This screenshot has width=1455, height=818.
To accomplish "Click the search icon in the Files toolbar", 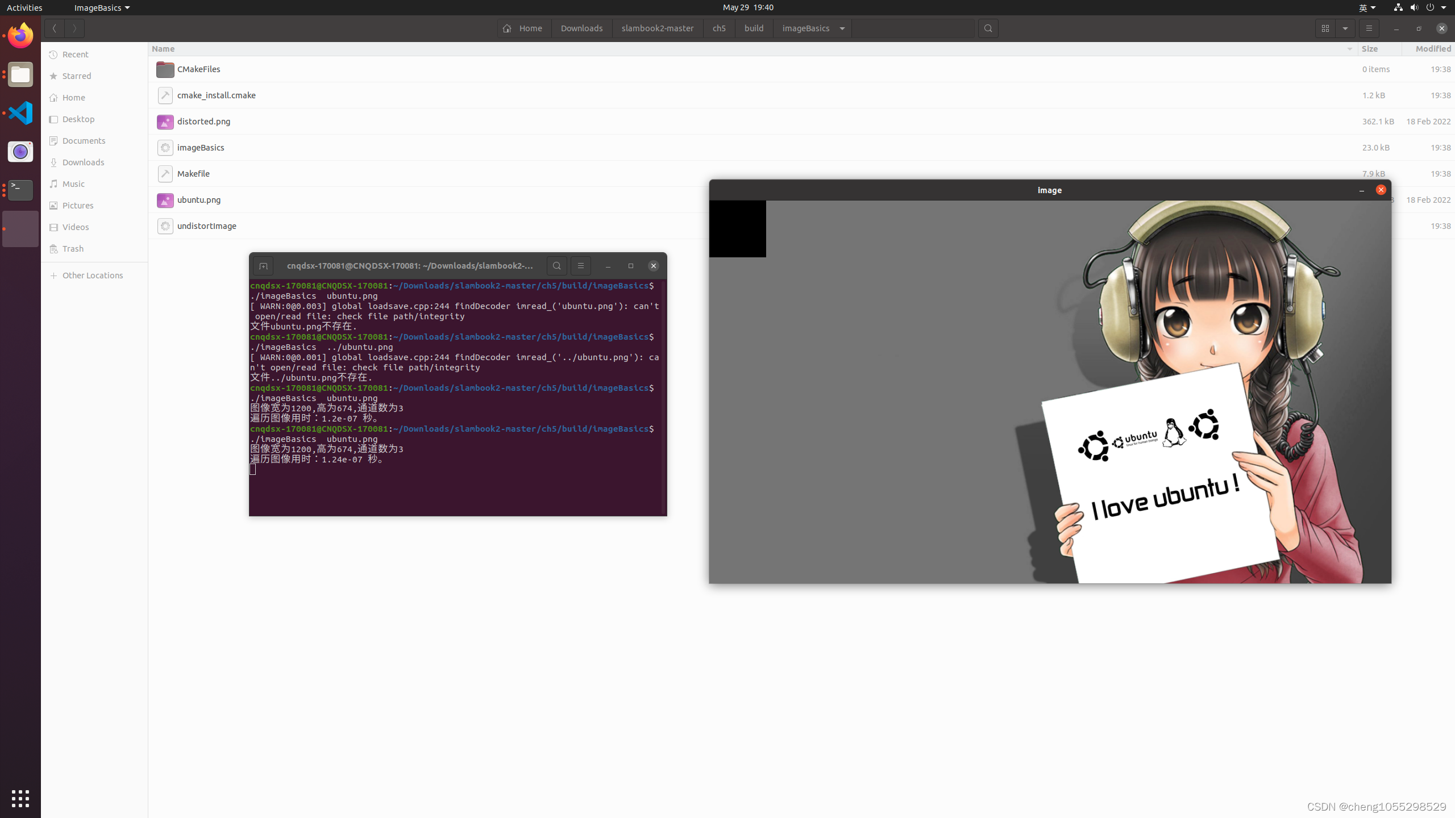I will (x=988, y=28).
